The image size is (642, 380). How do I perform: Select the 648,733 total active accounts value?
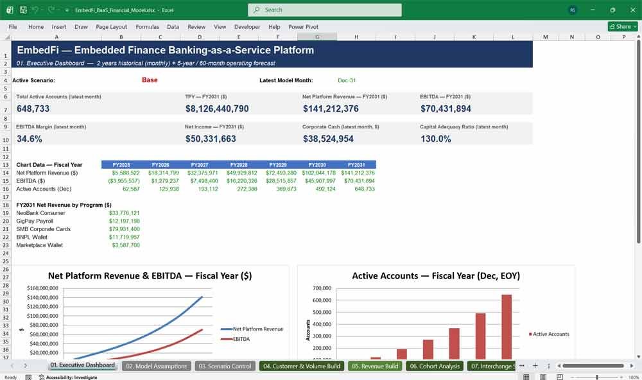[x=33, y=108]
